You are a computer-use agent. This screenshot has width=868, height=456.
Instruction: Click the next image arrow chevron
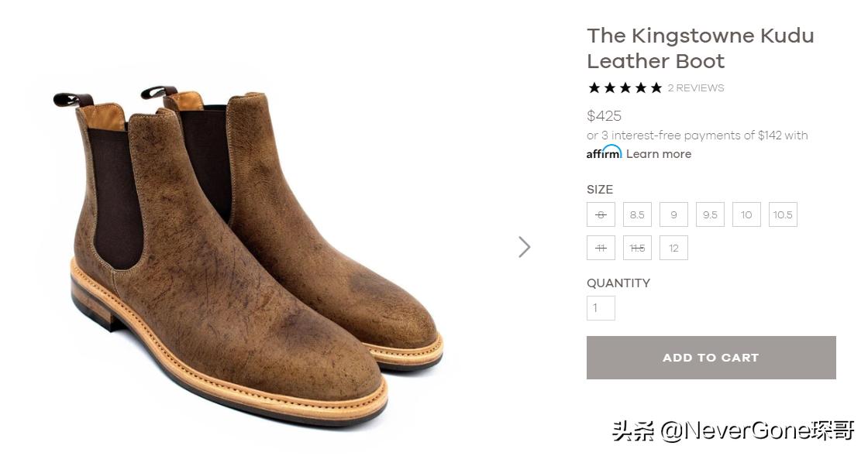525,247
